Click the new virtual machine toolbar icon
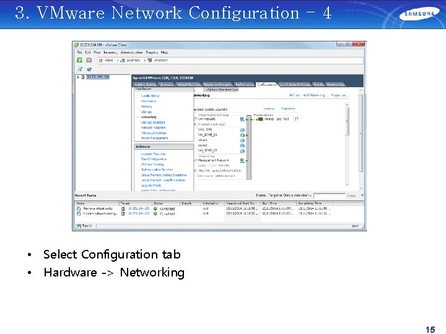Viewport: 446px width, 334px height. (80, 69)
